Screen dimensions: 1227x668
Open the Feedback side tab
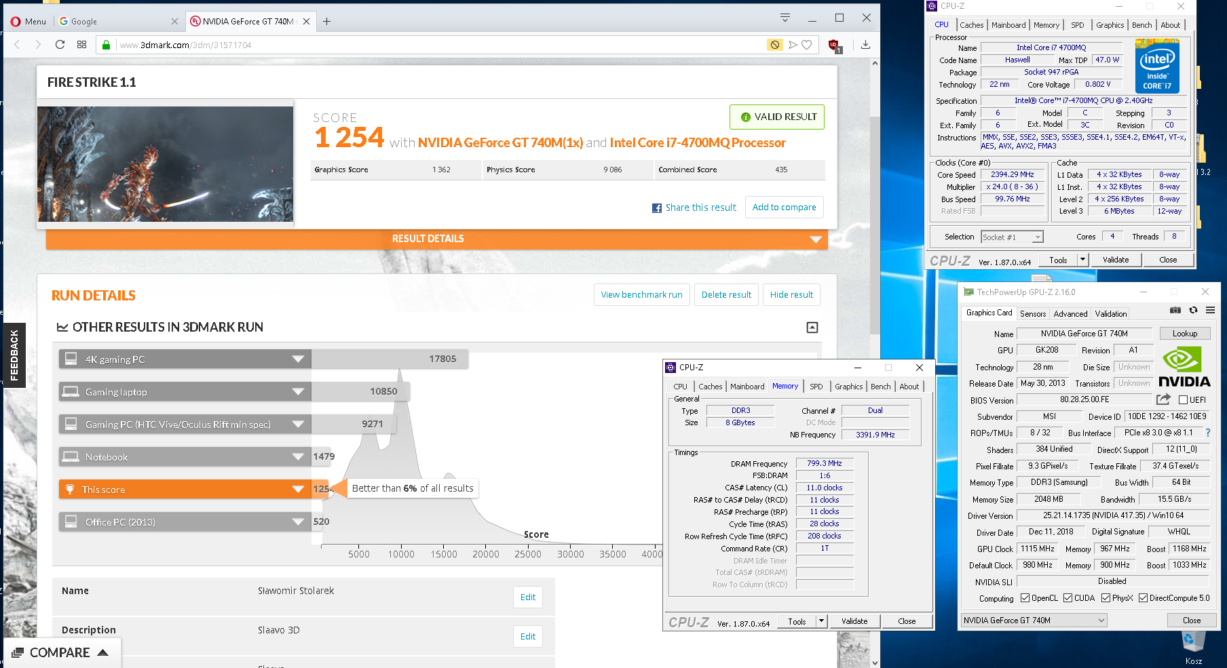coord(14,355)
